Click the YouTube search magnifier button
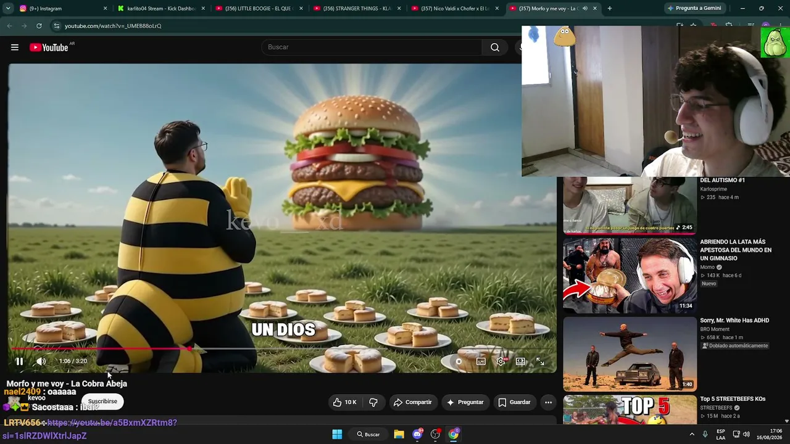Viewport: 790px width, 444px height. coord(495,47)
